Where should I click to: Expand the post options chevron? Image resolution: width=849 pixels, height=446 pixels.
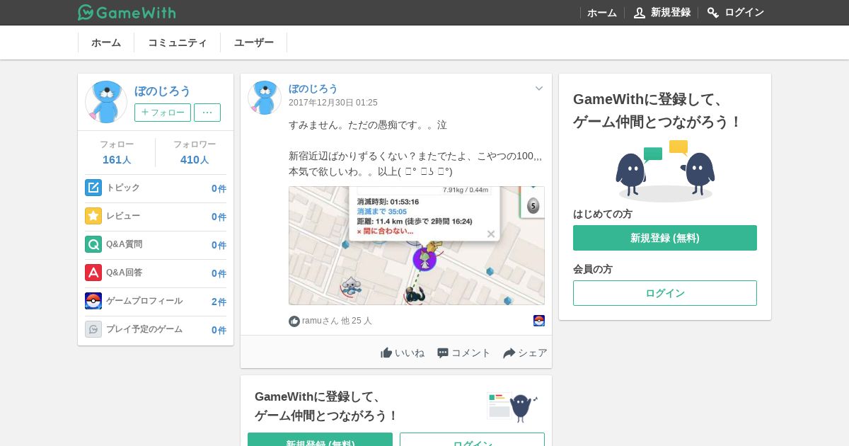click(x=539, y=88)
